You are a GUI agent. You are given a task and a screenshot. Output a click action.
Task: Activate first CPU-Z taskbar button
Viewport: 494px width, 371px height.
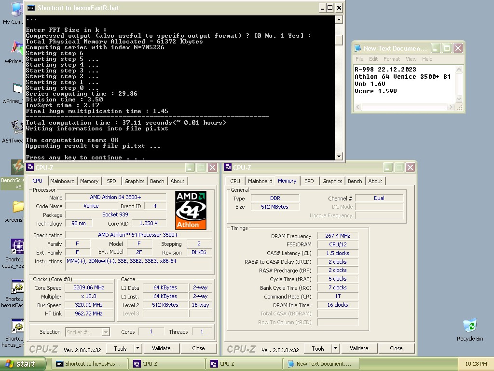pyautogui.click(x=167, y=364)
